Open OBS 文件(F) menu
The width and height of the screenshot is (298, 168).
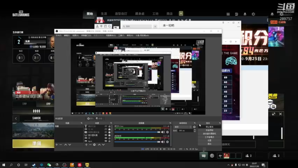(58, 35)
